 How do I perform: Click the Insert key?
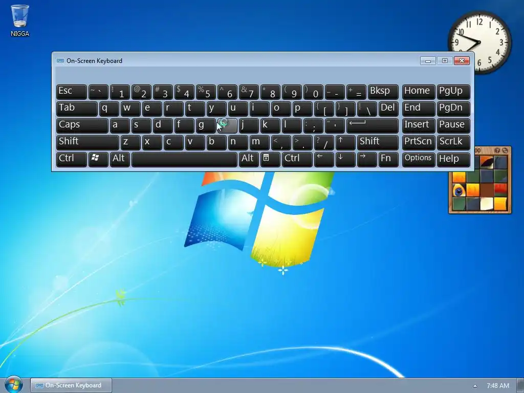(x=419, y=126)
